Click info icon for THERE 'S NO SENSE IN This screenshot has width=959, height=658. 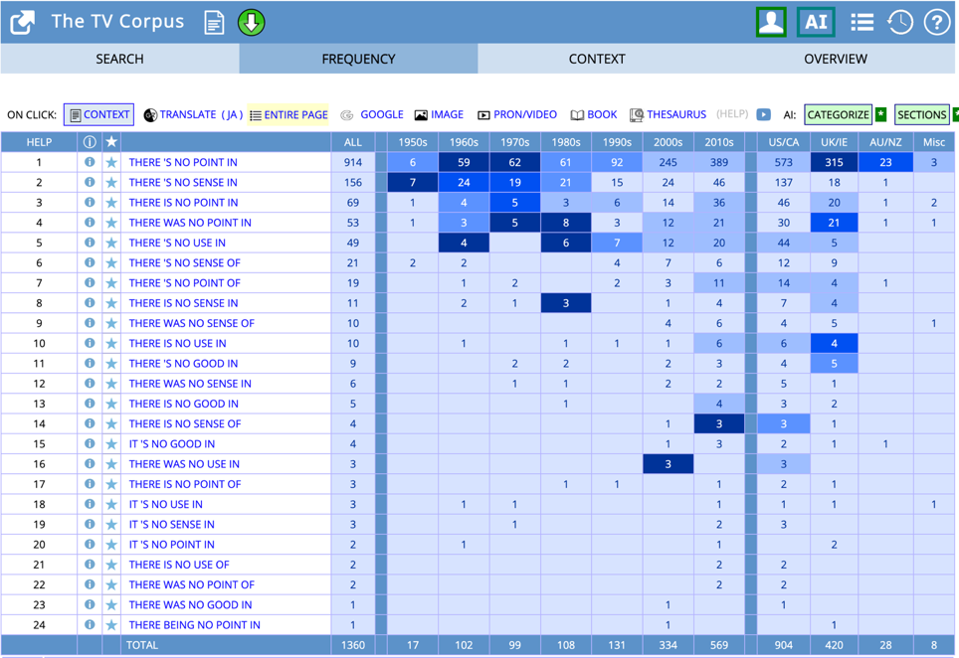pos(90,182)
